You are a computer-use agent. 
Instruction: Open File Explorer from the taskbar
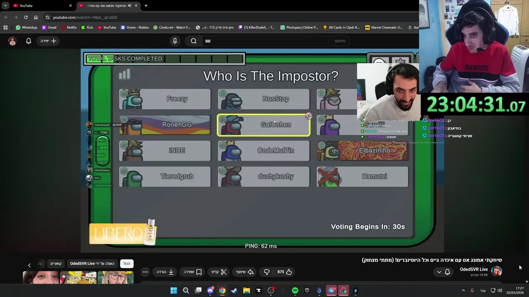tap(246, 290)
